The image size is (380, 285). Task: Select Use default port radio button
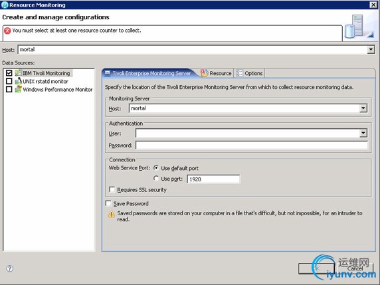(x=156, y=167)
